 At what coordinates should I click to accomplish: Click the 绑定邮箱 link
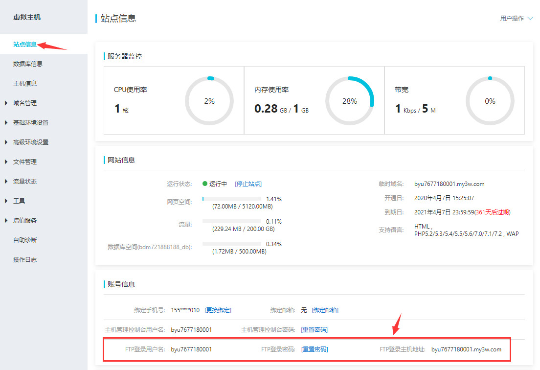click(x=325, y=310)
